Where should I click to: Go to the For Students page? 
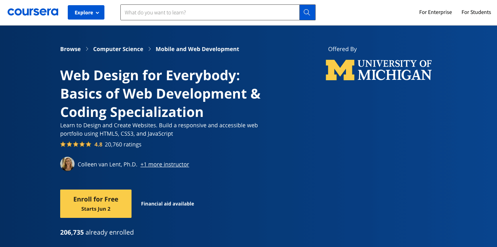click(476, 12)
